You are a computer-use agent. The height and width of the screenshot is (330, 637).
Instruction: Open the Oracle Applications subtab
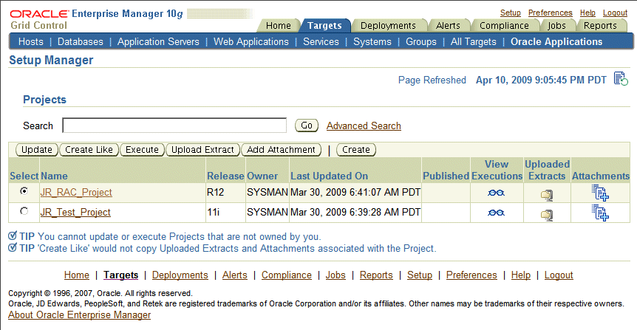point(556,42)
